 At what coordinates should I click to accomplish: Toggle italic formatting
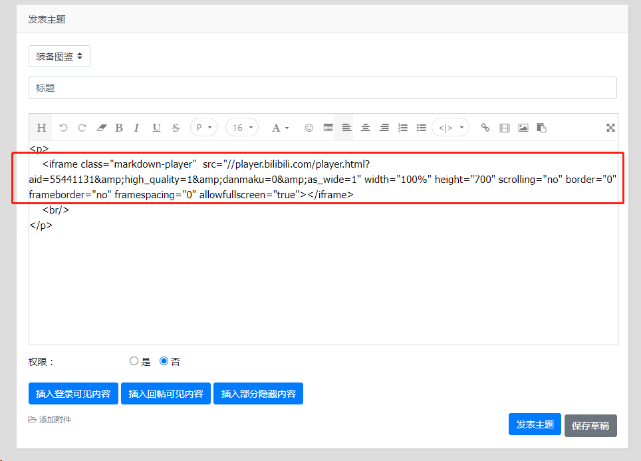coord(136,128)
